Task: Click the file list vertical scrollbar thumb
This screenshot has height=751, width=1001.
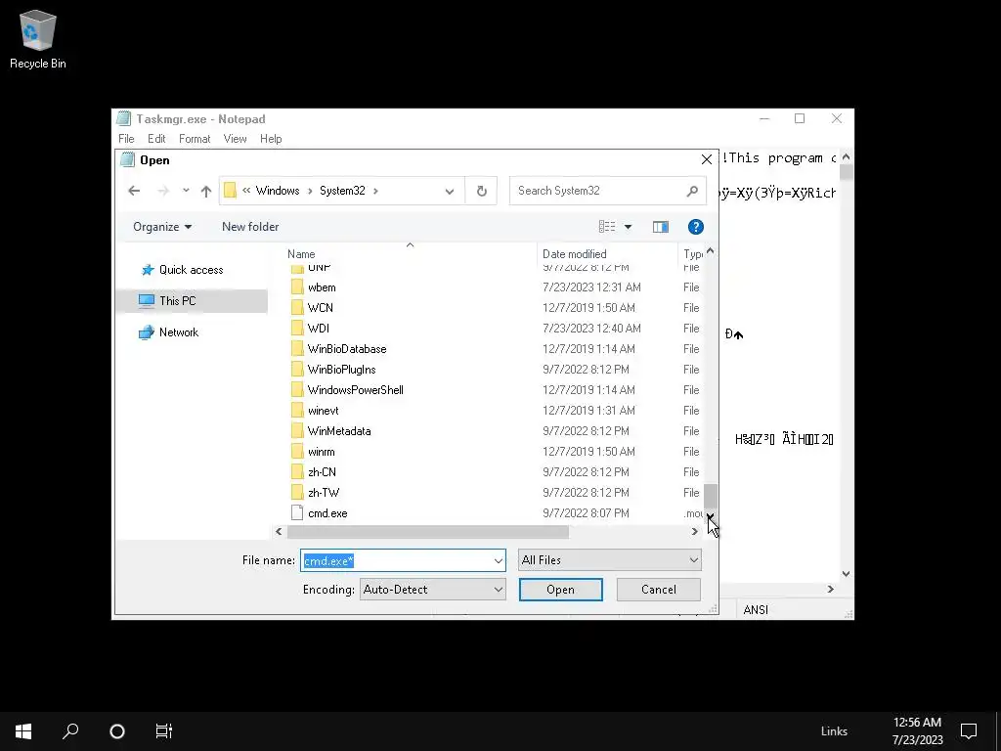Action: [x=710, y=496]
